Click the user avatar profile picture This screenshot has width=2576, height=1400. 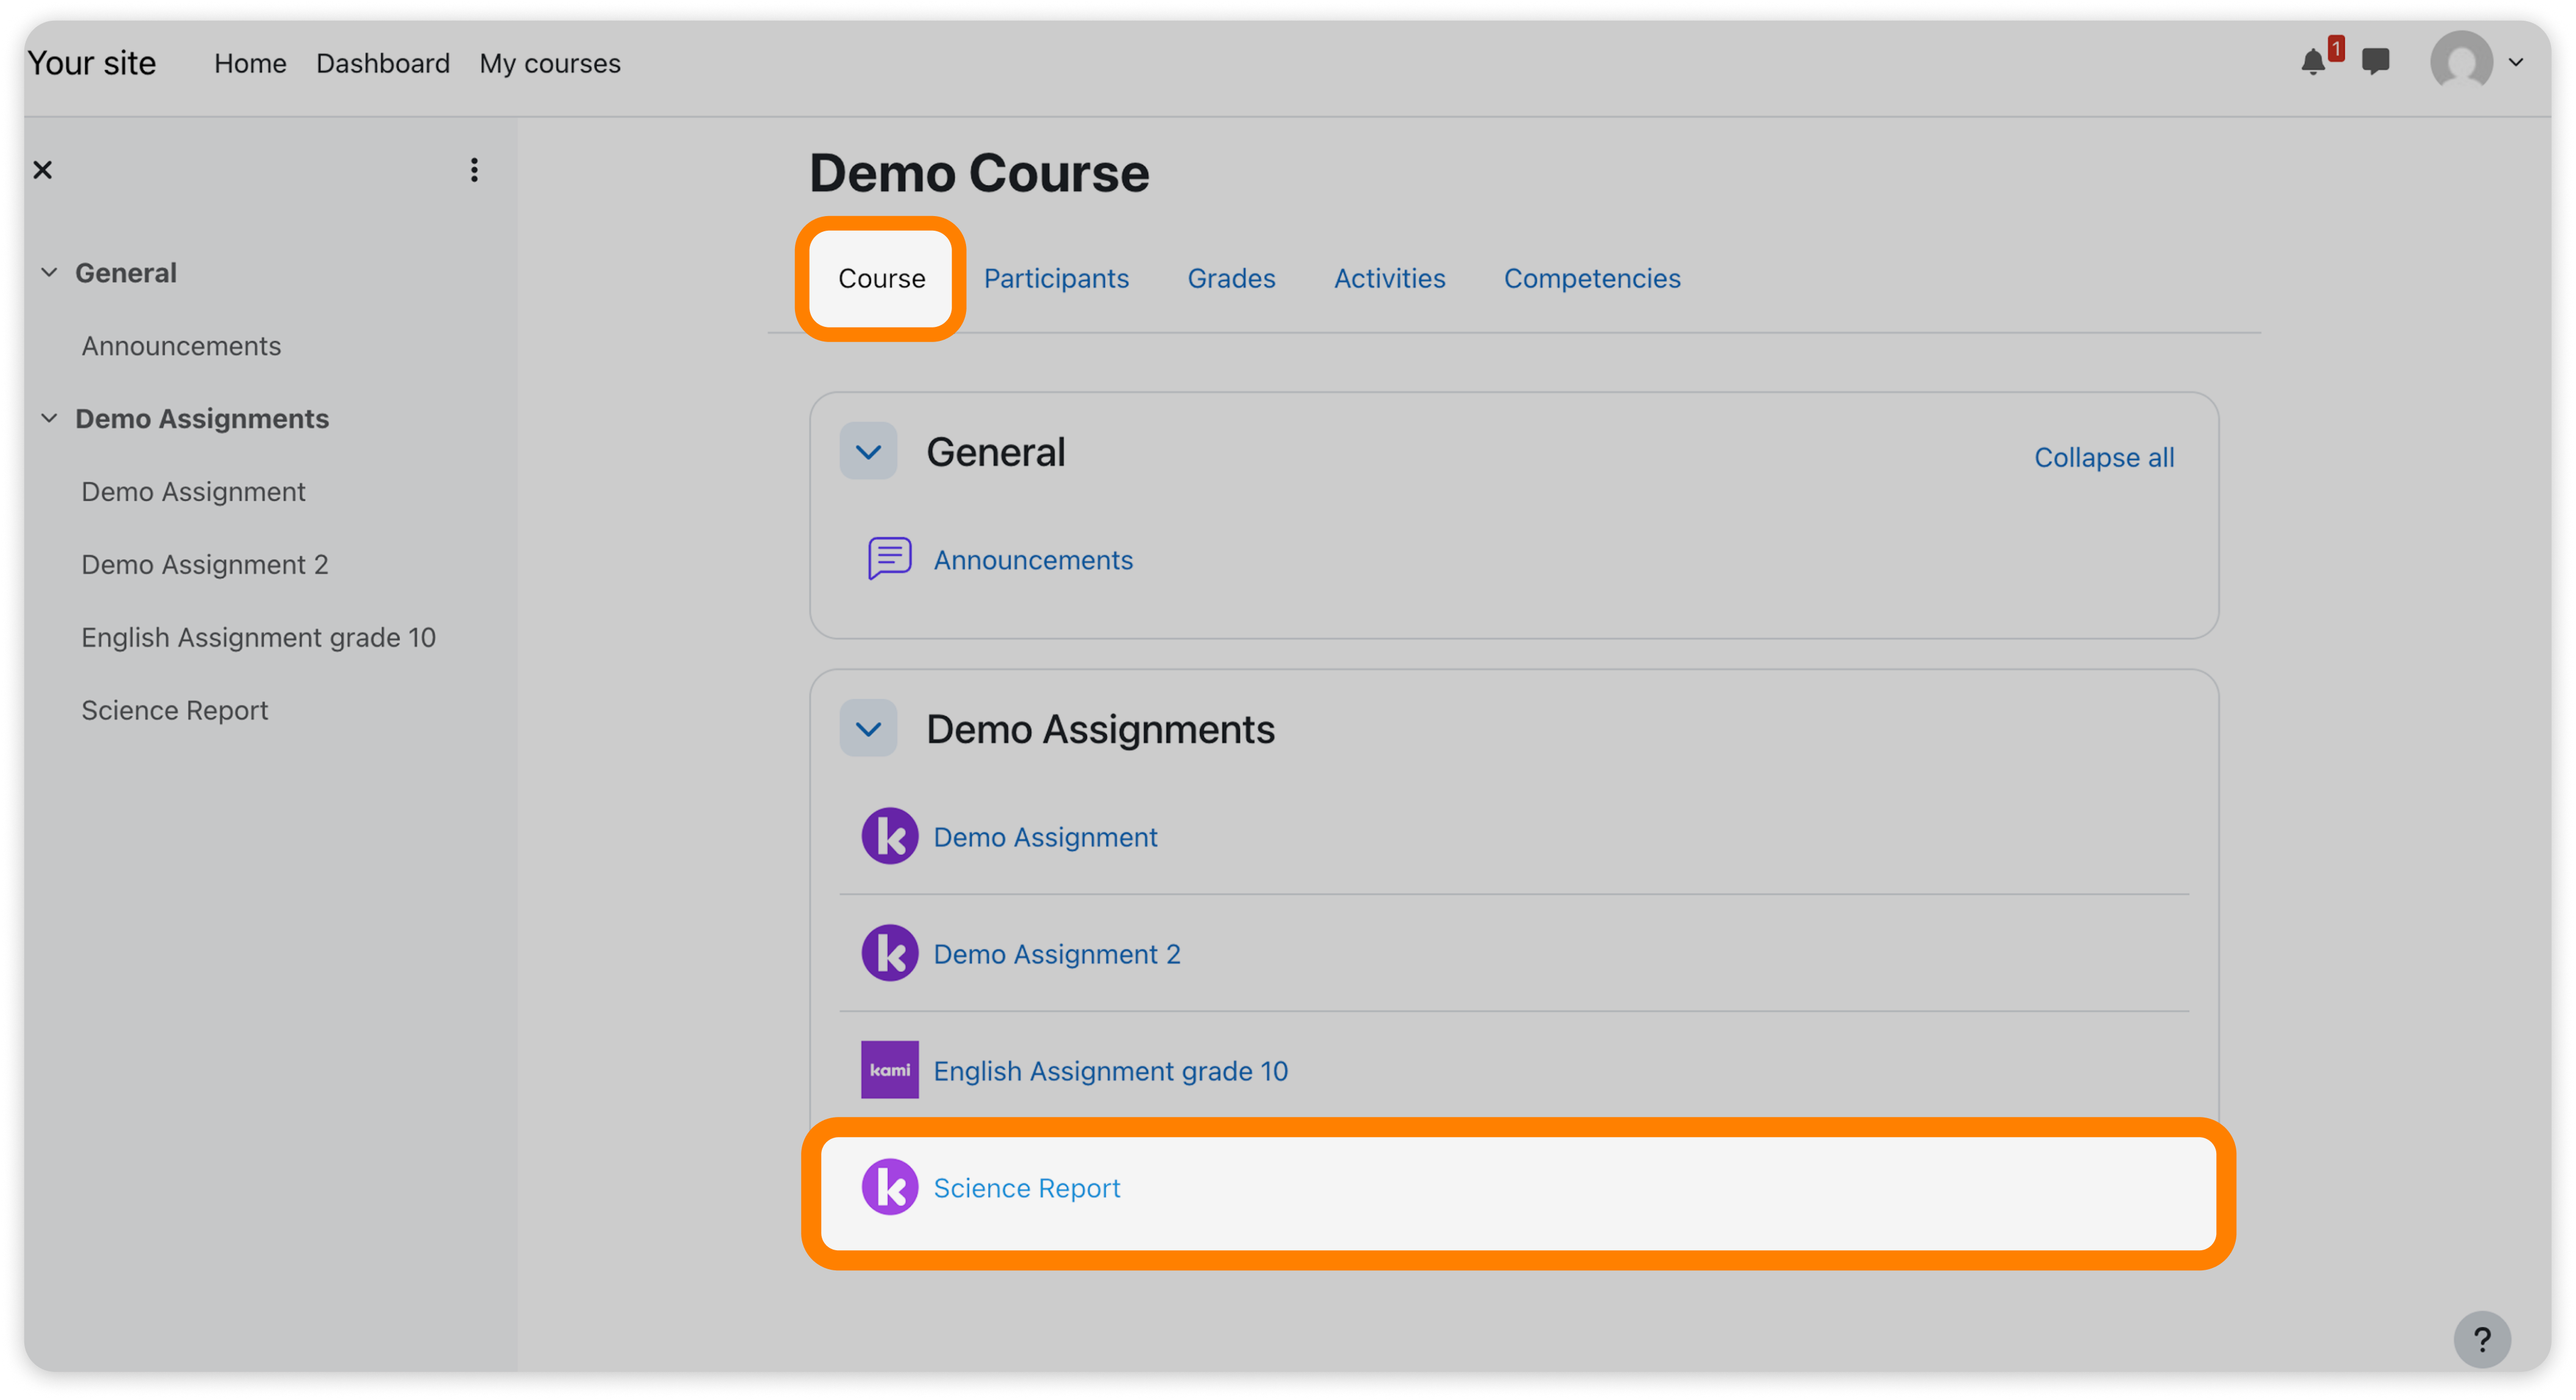2461,62
